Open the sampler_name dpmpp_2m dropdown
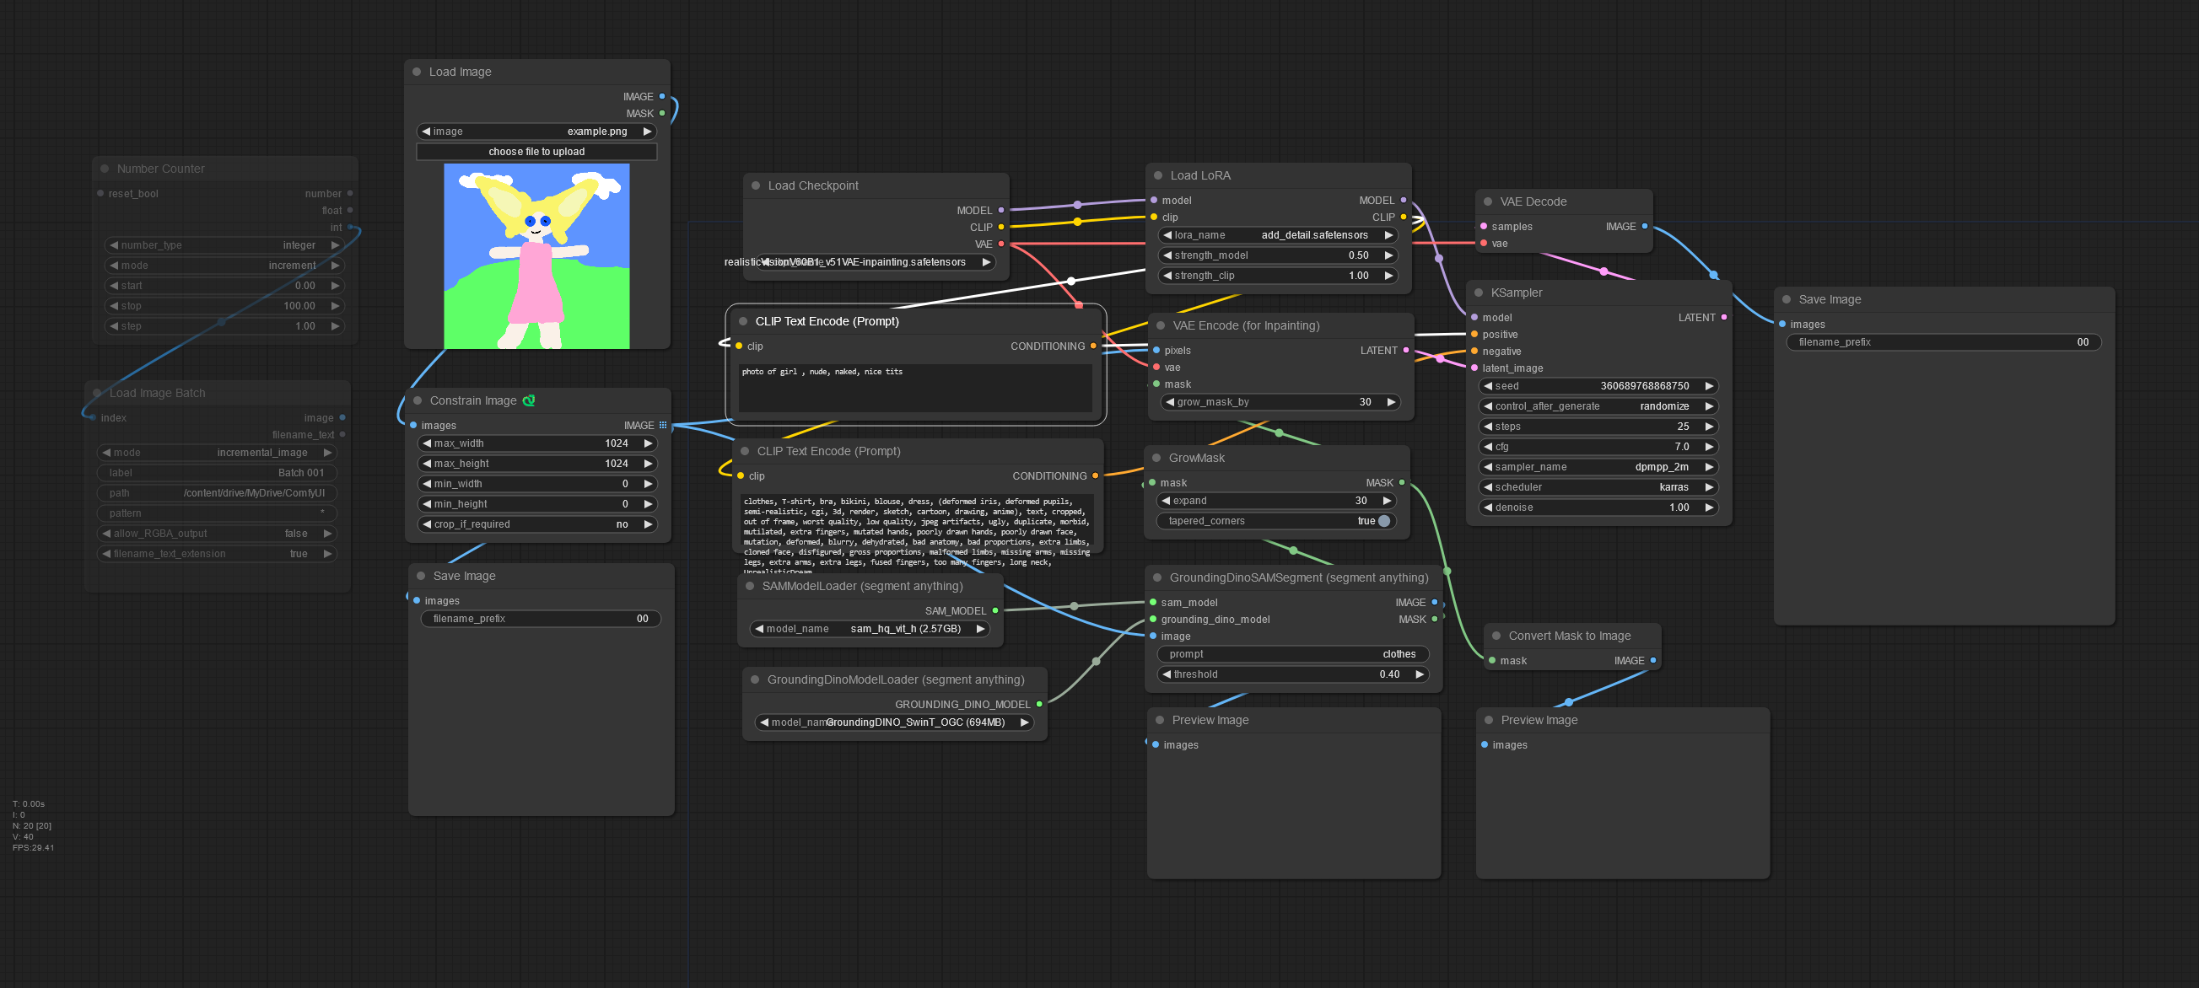Screen dimensions: 2199x988 tap(1598, 467)
